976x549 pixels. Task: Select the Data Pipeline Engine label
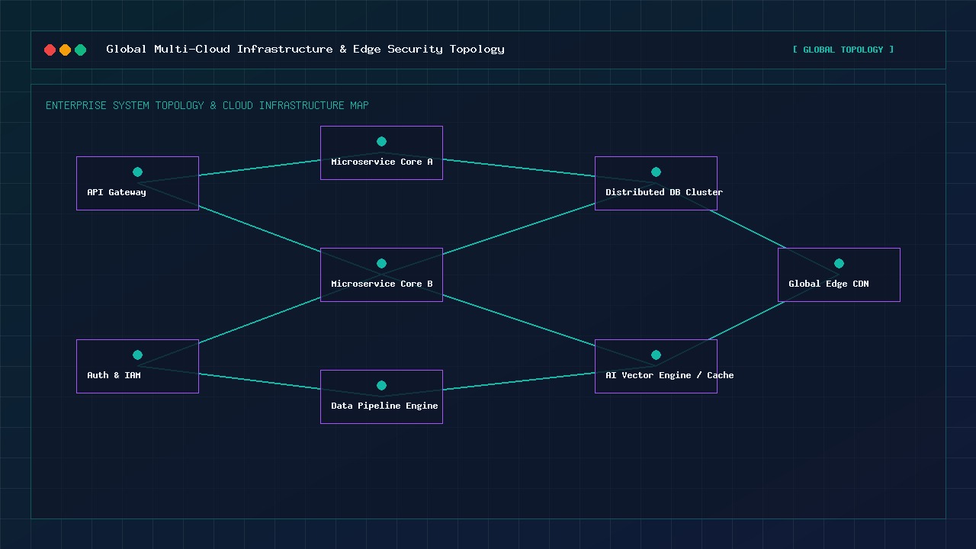[x=384, y=406]
